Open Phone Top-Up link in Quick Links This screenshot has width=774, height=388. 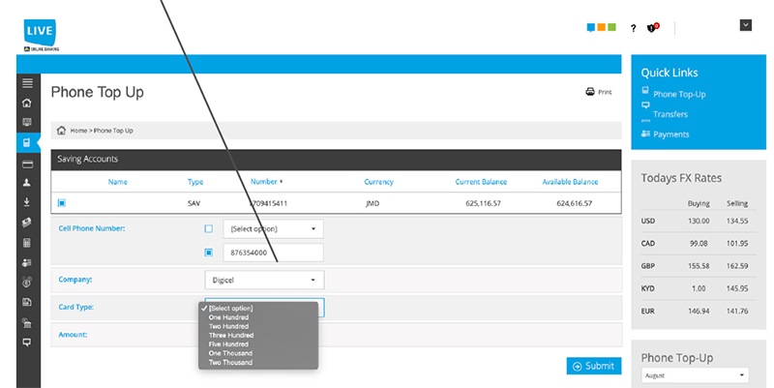[679, 94]
